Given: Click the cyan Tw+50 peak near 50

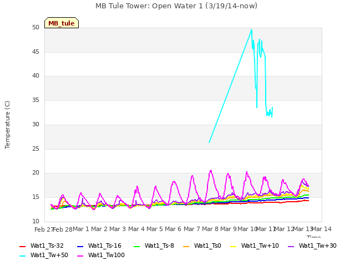Looking at the screenshot, I should pos(251,30).
